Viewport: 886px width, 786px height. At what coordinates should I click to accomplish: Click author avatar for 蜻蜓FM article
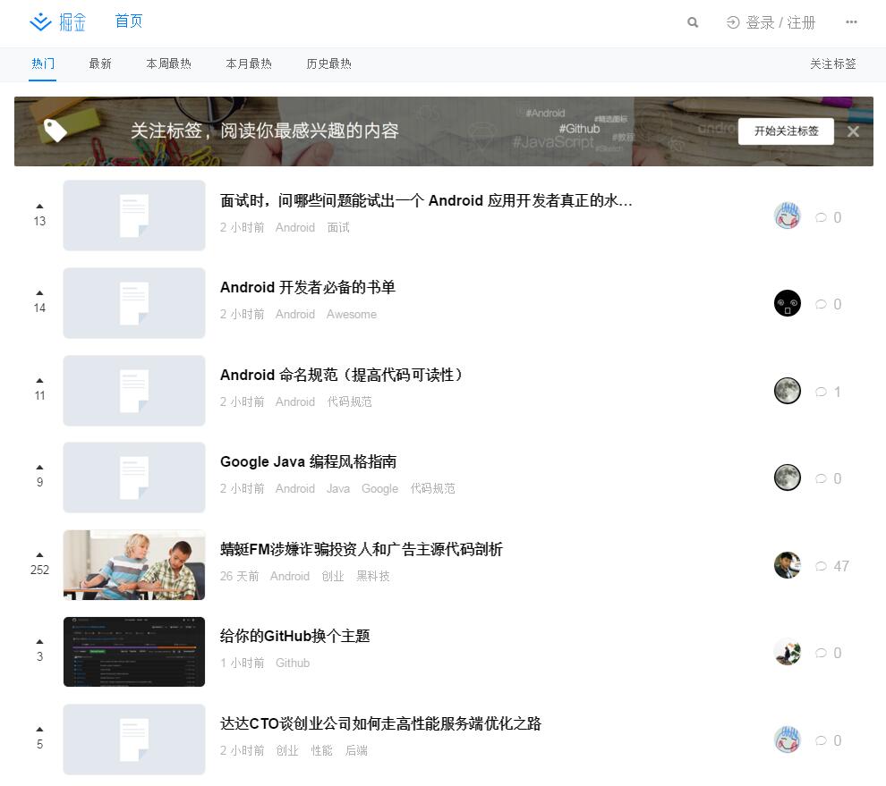788,565
